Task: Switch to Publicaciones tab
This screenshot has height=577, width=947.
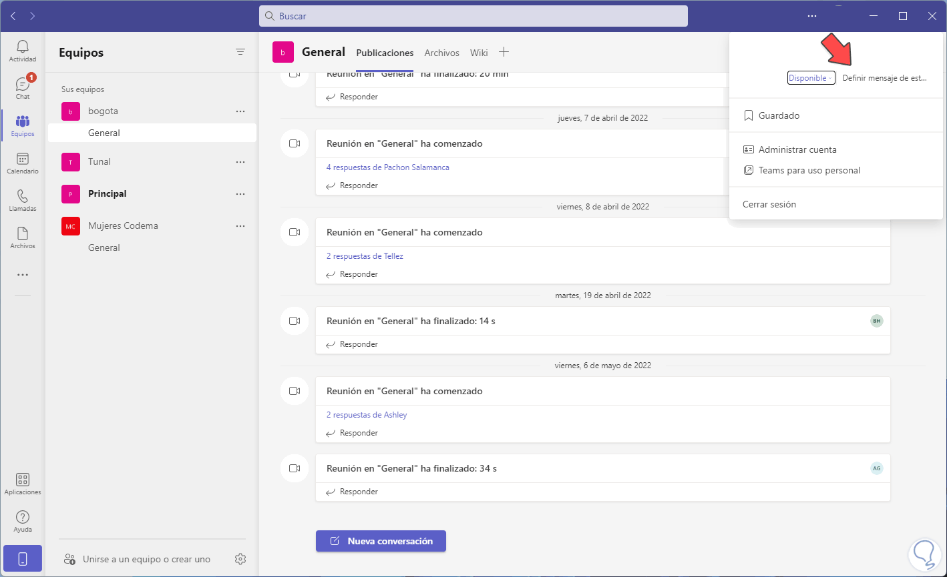Action: (x=385, y=53)
